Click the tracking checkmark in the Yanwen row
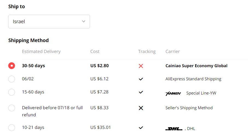This screenshot has height=133, width=248. [x=141, y=92]
